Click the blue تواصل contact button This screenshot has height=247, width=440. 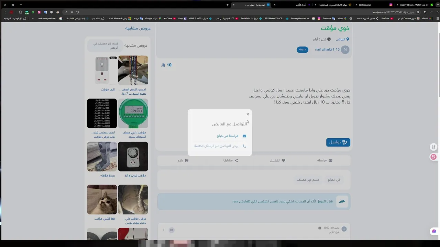(x=338, y=142)
